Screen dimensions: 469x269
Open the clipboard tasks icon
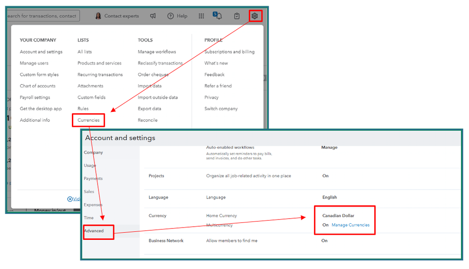[237, 16]
